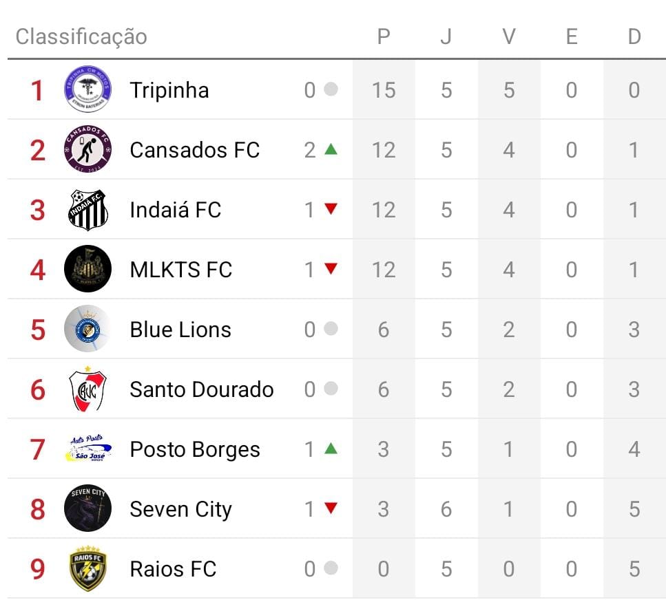The width and height of the screenshot is (666, 602).
Task: Open the Seven City team name link
Action: [x=180, y=509]
